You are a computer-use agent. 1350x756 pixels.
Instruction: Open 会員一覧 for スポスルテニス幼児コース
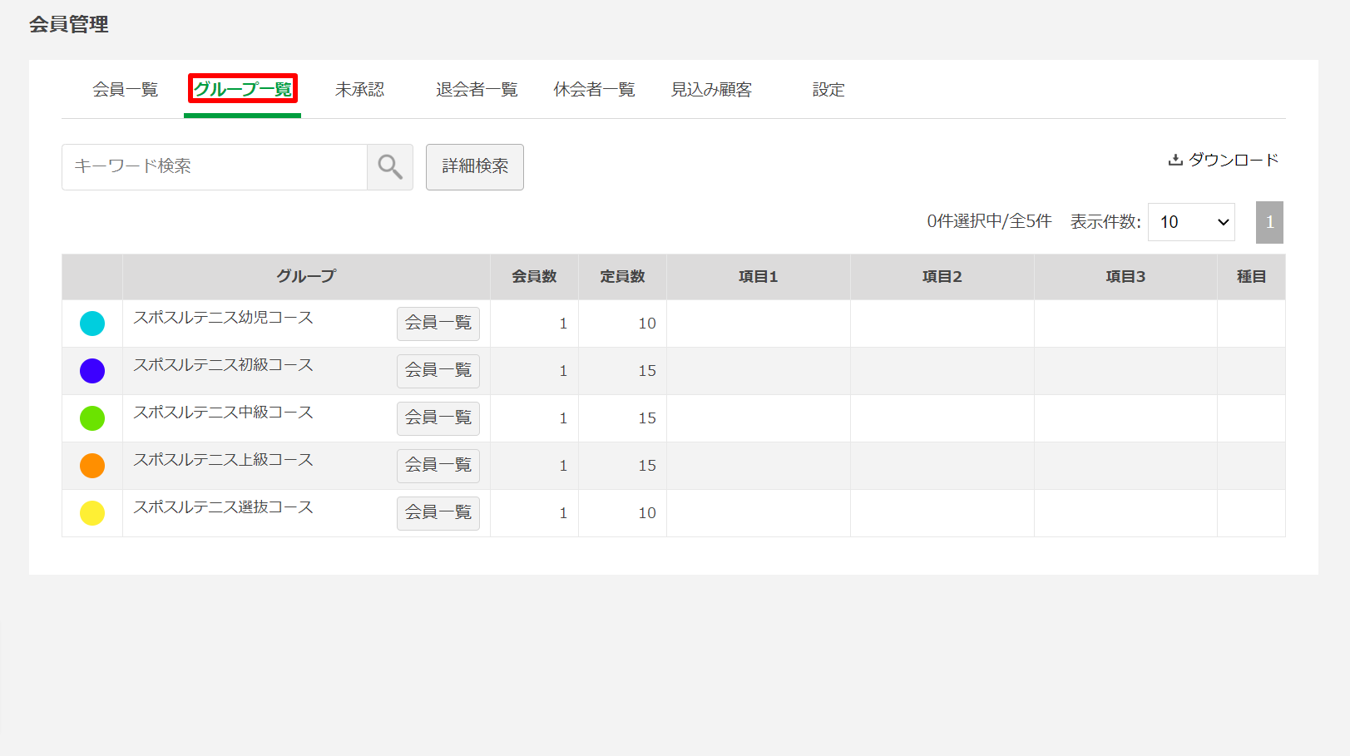(438, 324)
